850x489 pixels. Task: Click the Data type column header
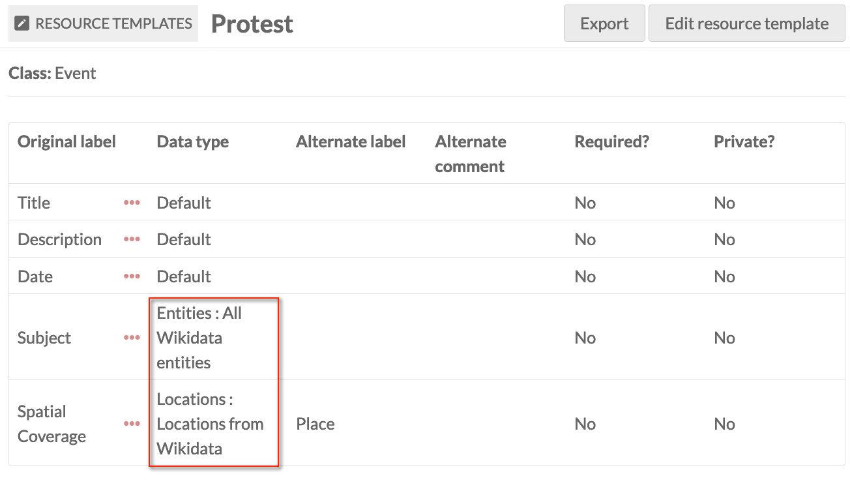pos(193,141)
